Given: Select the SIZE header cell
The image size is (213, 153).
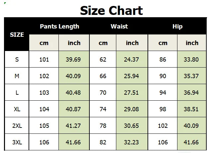Looking at the screenshot, I should (17, 34).
